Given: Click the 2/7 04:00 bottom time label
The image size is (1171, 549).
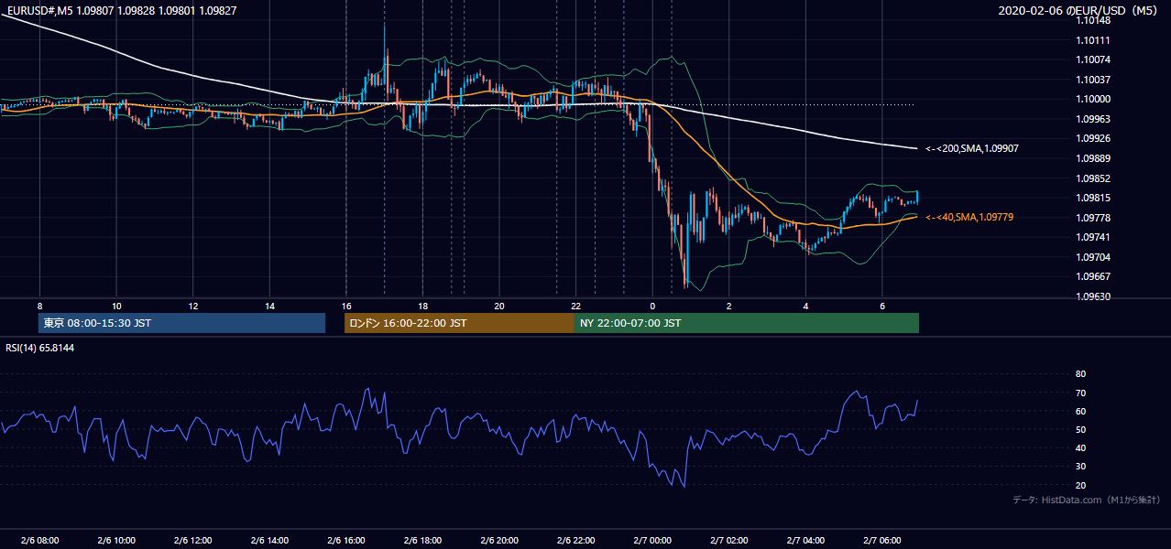Looking at the screenshot, I should click(x=805, y=541).
